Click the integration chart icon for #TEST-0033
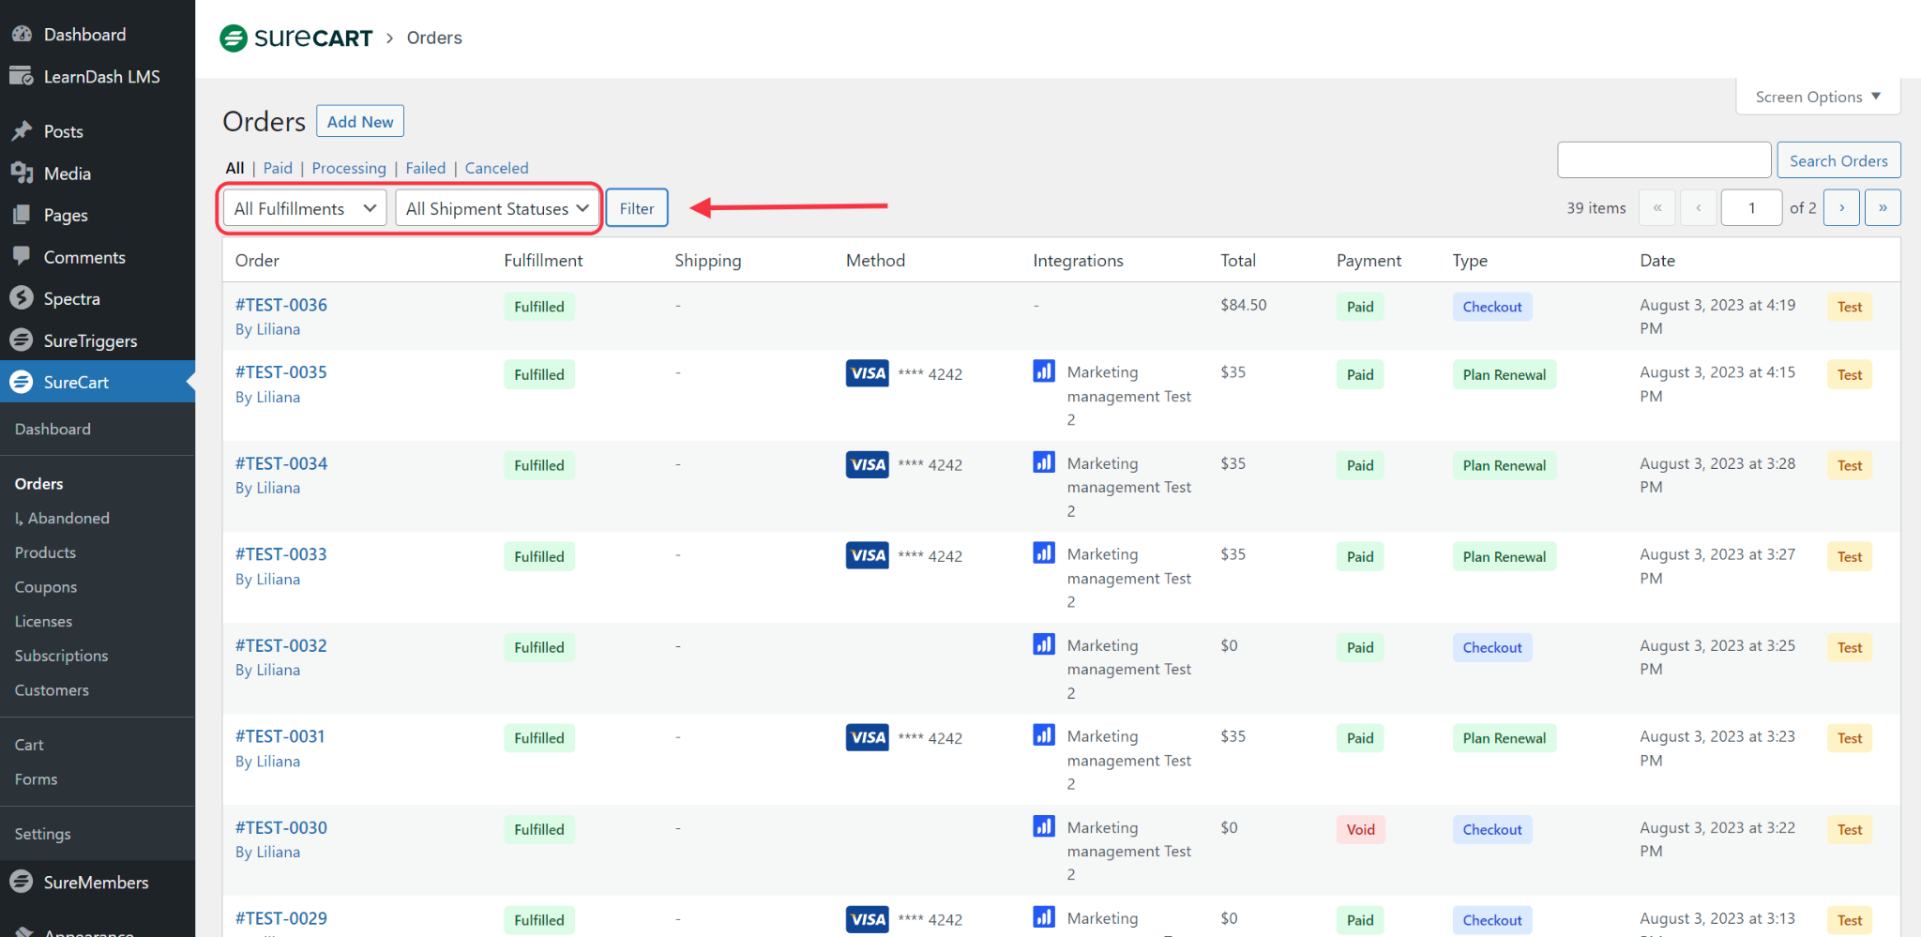The image size is (1921, 937). pyautogui.click(x=1044, y=553)
